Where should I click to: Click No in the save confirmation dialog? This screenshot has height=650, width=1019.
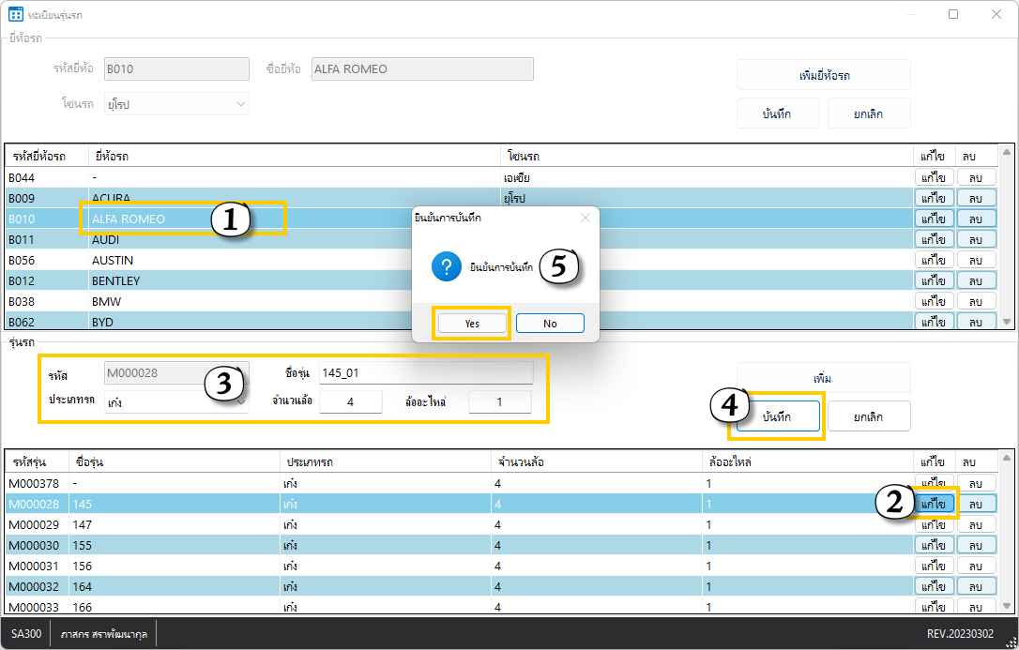pos(550,323)
